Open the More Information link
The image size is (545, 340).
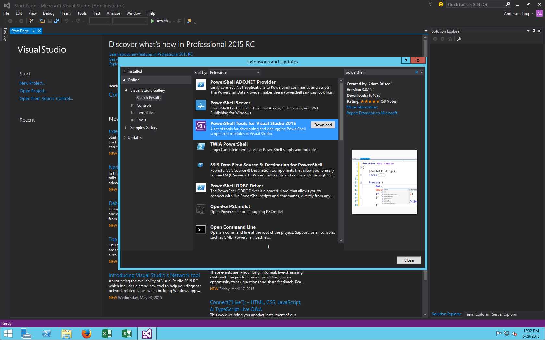(x=362, y=107)
